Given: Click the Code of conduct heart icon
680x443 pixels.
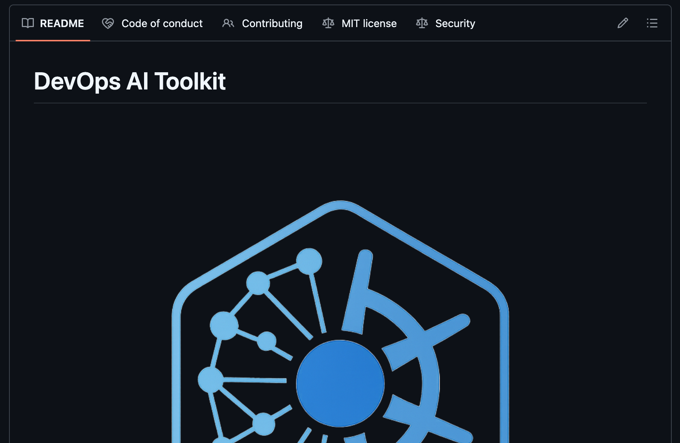Looking at the screenshot, I should pyautogui.click(x=108, y=23).
